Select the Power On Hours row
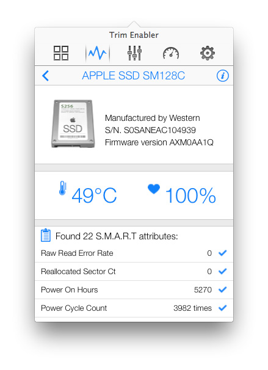The image size is (268, 370). click(134, 290)
